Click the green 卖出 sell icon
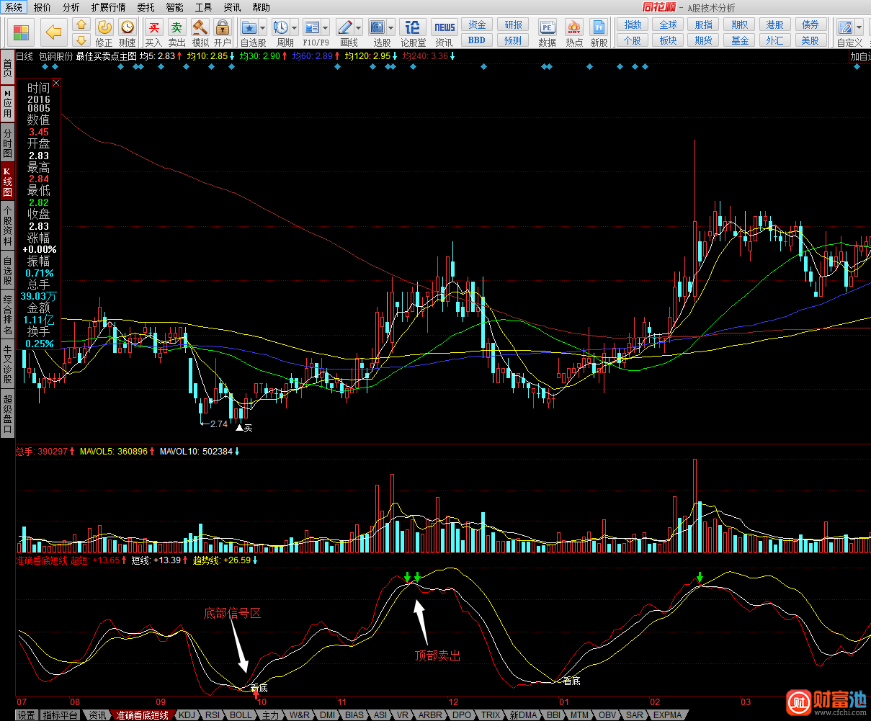The height and width of the screenshot is (721, 871). [177, 27]
